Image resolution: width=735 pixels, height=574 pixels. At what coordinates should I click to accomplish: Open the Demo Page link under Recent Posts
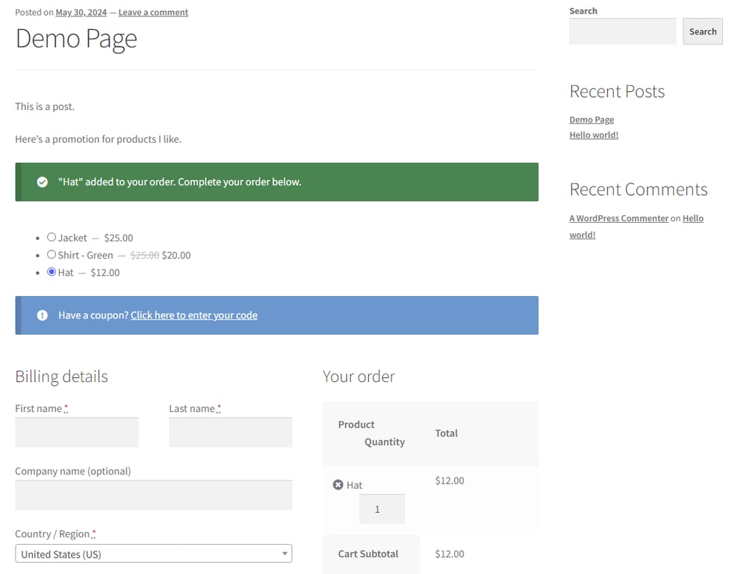(591, 119)
